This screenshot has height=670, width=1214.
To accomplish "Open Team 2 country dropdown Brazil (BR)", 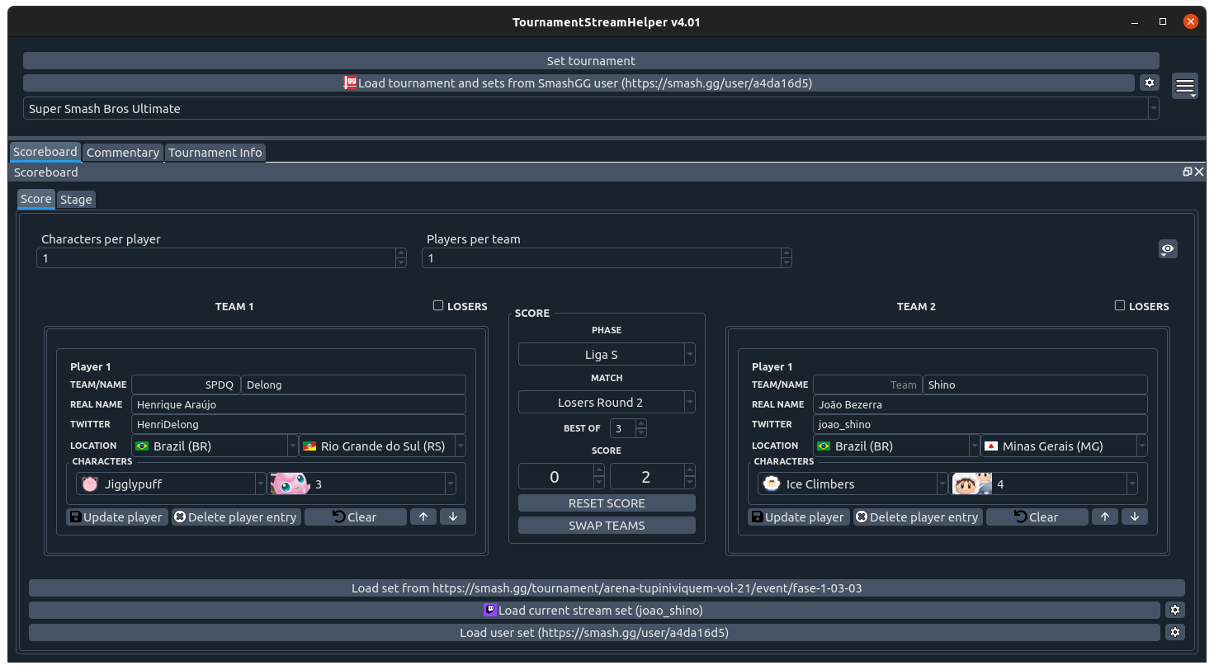I will tap(896, 446).
